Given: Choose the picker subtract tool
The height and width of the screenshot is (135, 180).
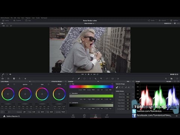Looking at the screenshot, I should click(120, 87).
